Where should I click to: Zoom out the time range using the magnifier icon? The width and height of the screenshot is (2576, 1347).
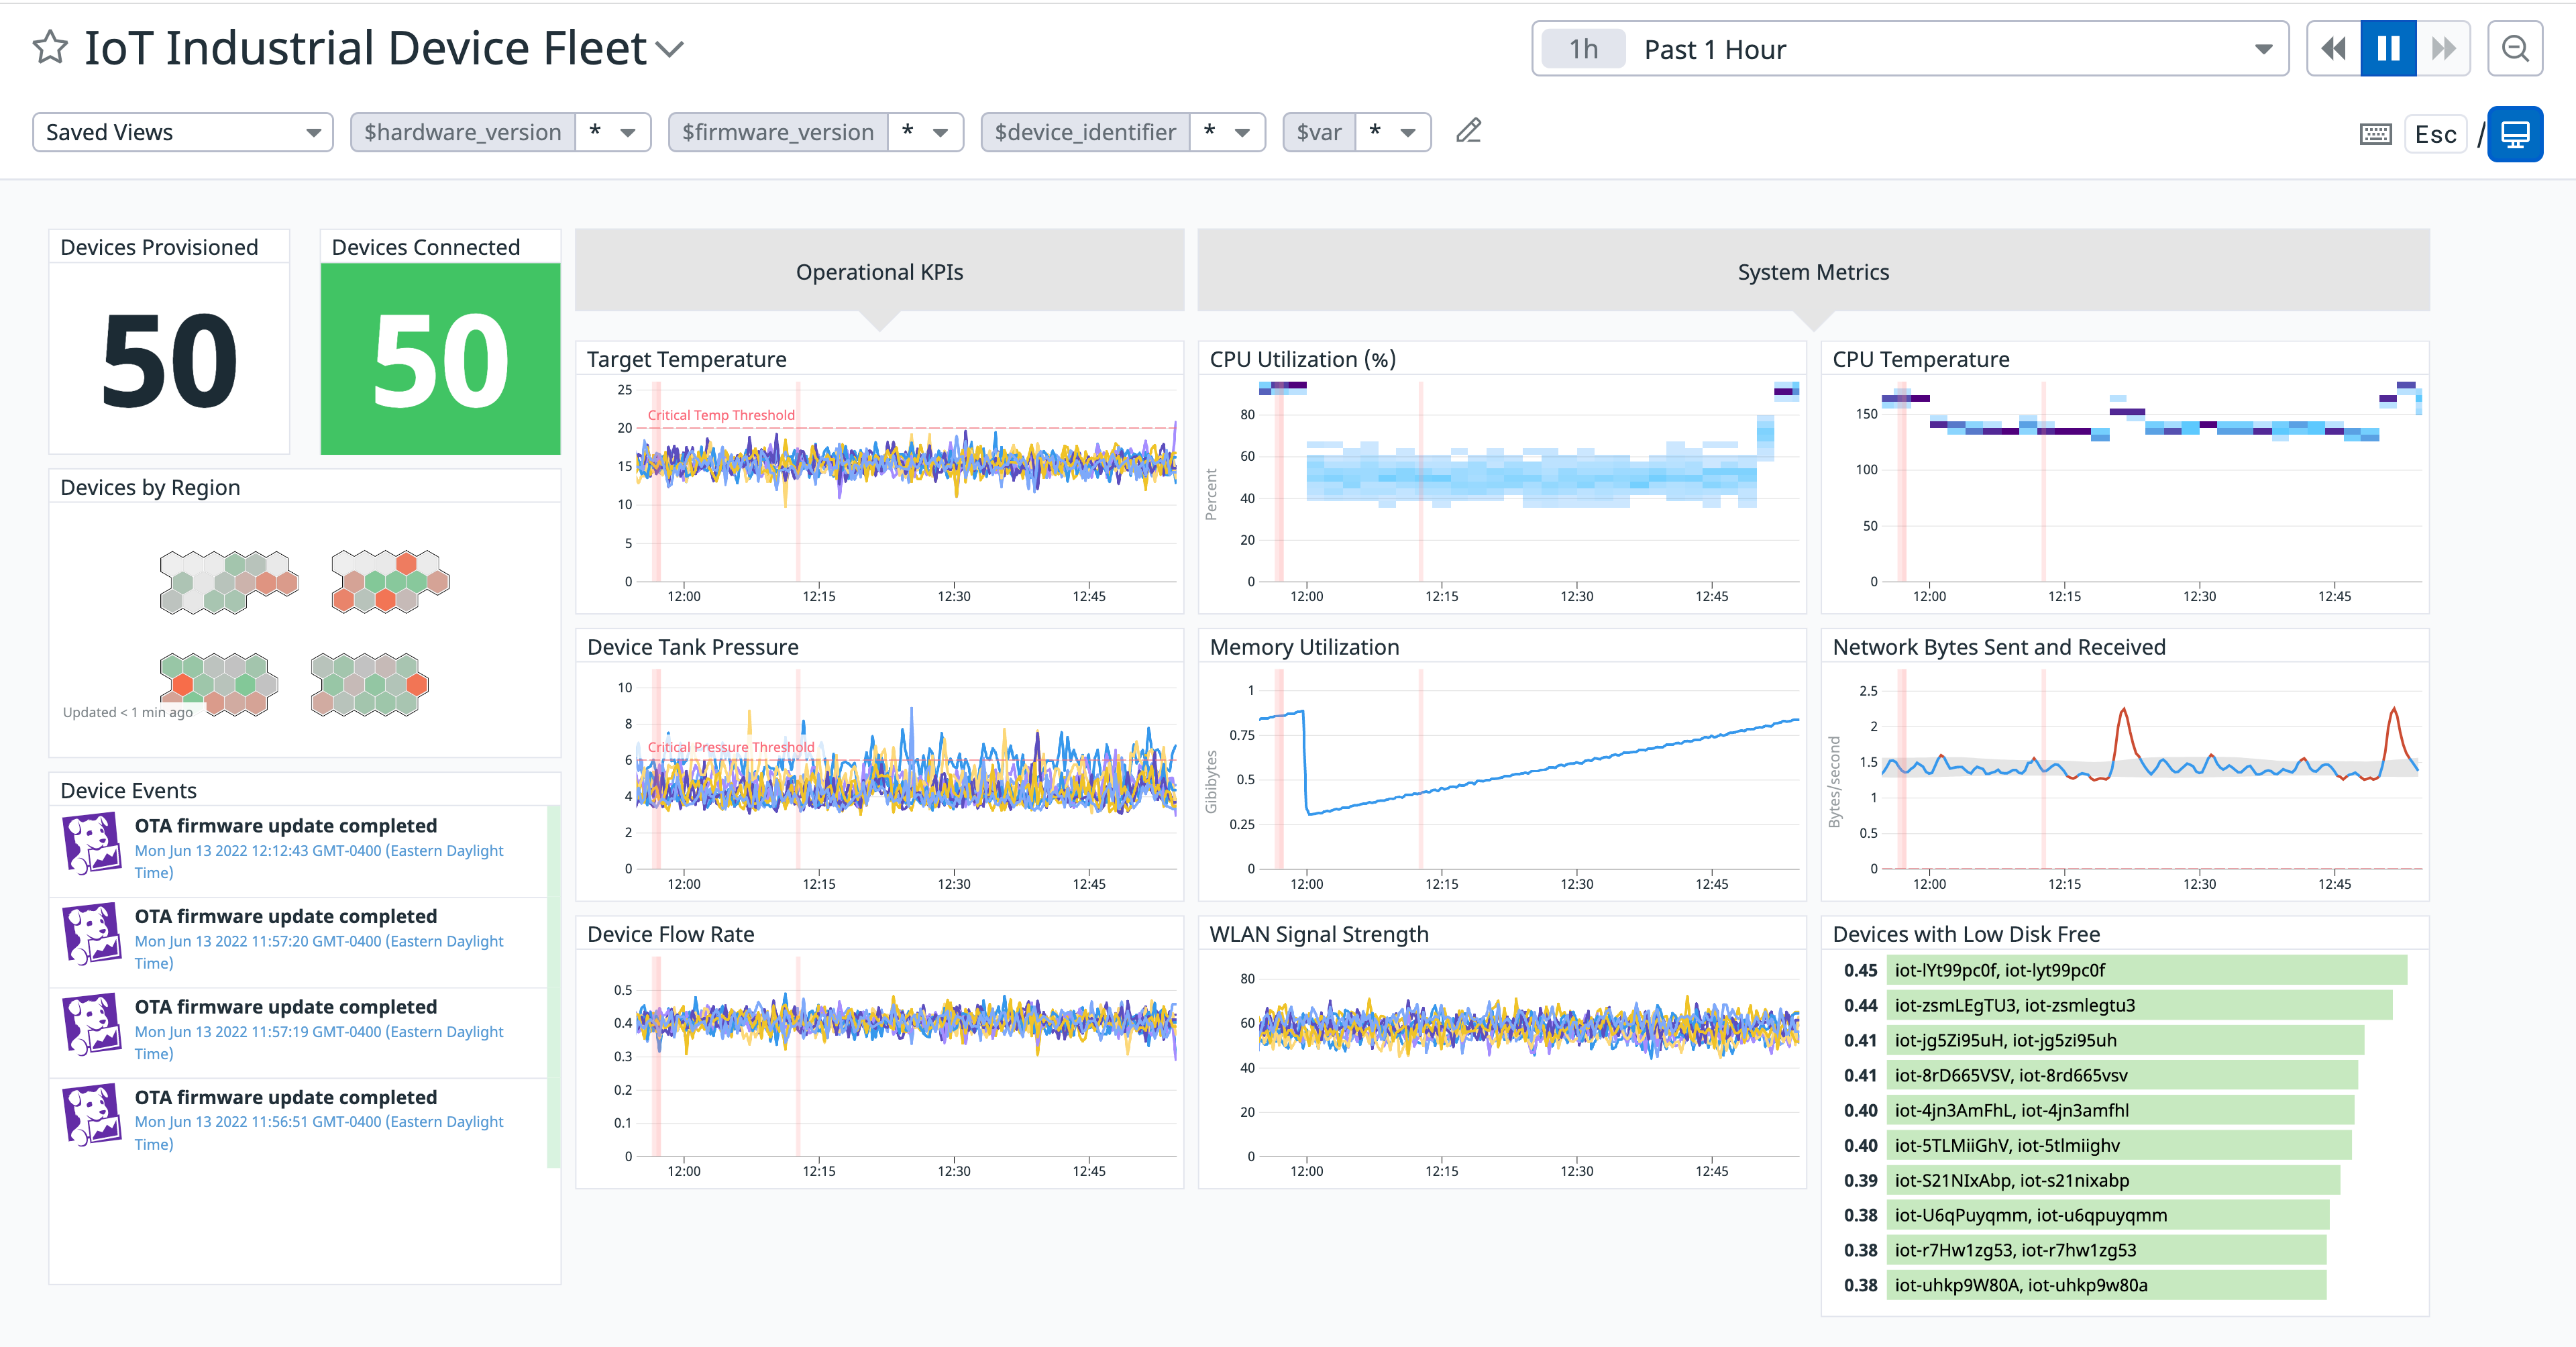2515,47
